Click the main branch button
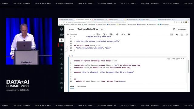The image size is (194, 109). click(72, 30)
